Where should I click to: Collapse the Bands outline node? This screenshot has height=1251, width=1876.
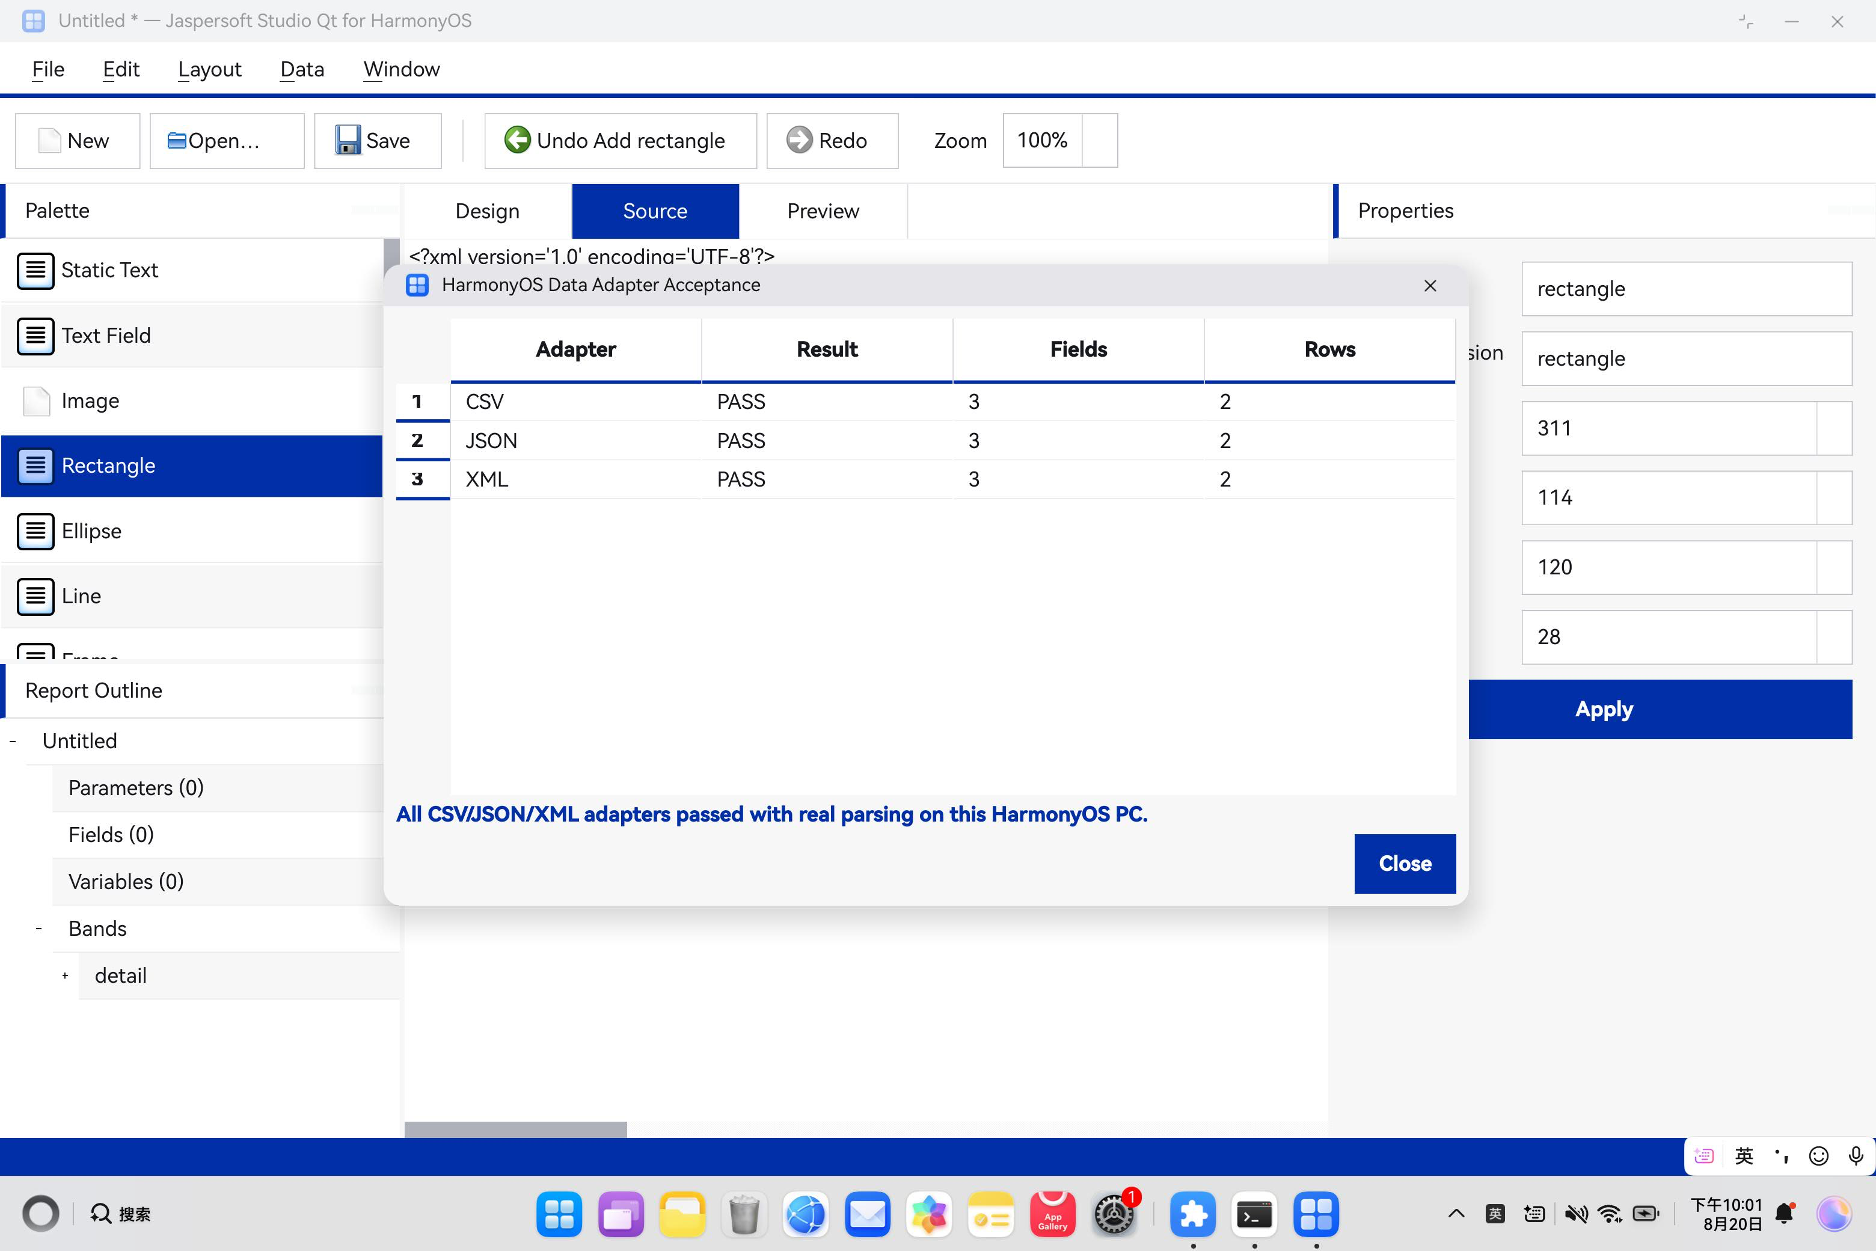[x=39, y=929]
